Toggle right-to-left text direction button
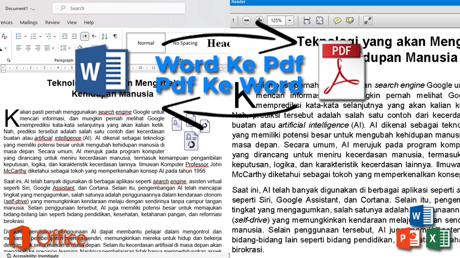The image size is (460, 258). pos(94,36)
